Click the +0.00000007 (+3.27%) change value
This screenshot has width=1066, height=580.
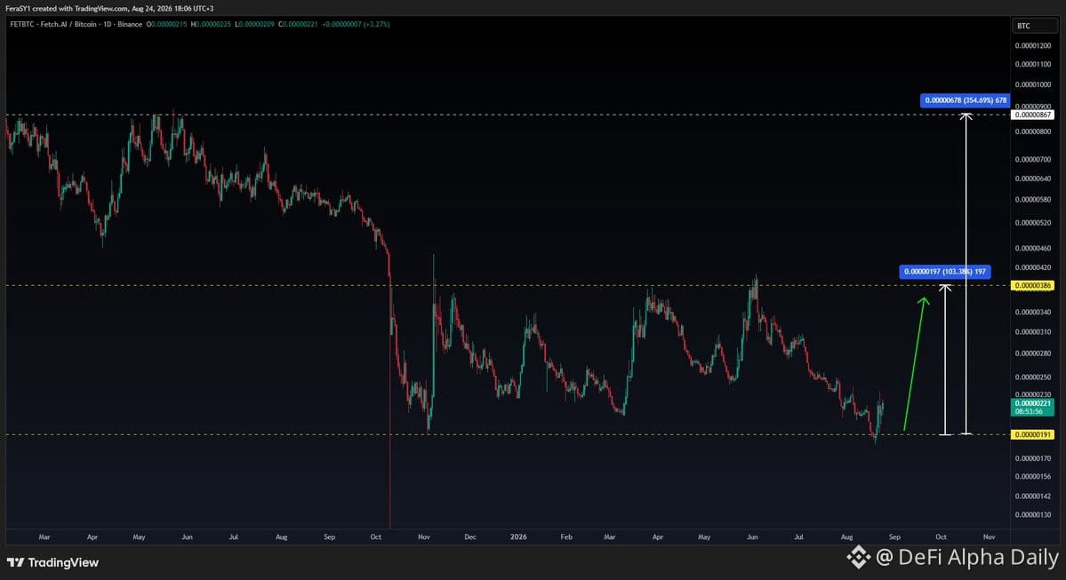[x=356, y=25]
